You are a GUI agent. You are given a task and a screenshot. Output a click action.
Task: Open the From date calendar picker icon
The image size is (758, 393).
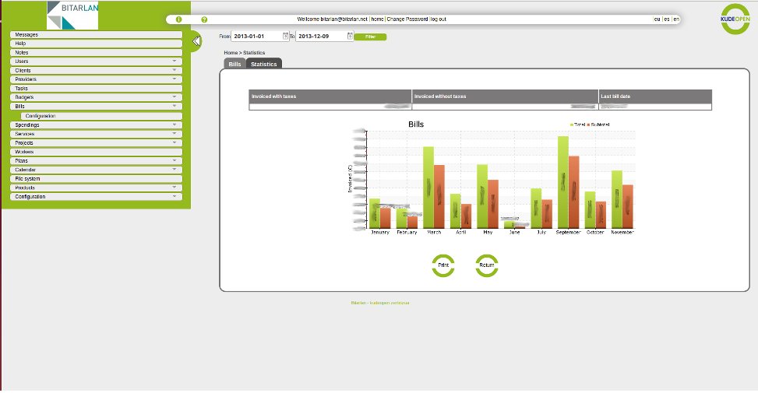[x=286, y=36]
